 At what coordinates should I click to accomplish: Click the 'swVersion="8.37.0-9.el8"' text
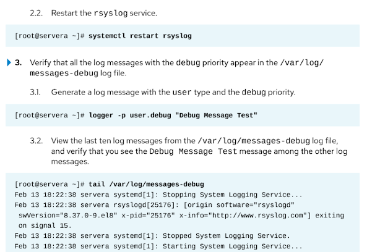click(x=67, y=216)
